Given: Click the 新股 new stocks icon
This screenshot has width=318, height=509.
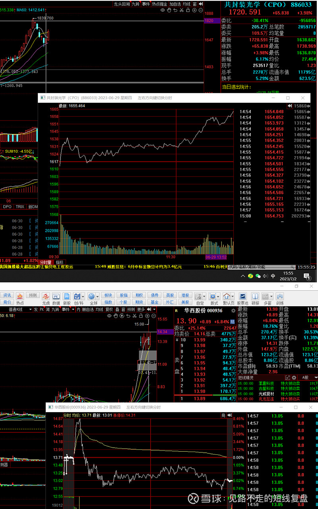Looking at the screenshot, I should coord(66,296).
